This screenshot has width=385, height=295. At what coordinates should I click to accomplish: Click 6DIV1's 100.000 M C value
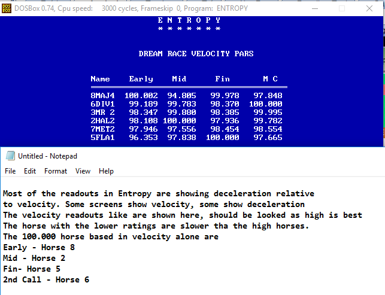[266, 104]
